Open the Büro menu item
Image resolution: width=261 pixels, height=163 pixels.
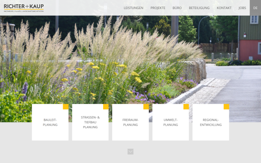pyautogui.click(x=177, y=8)
